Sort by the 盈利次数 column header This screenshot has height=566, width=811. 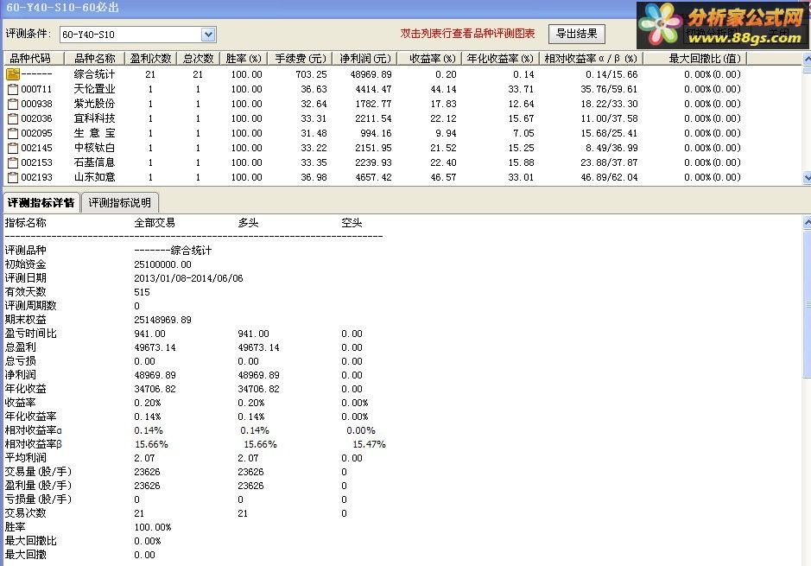click(x=150, y=59)
